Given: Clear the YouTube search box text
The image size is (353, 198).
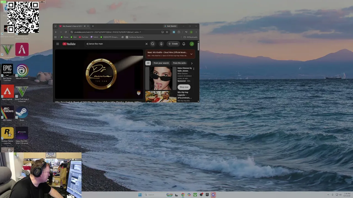Looking at the screenshot, I should 146,44.
